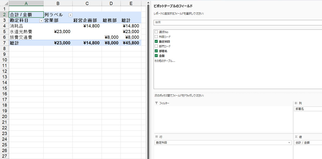The width and height of the screenshot is (322, 159).
Task: Open the 勘定科目 filter dropdown in cell A3
Action: coord(41,21)
